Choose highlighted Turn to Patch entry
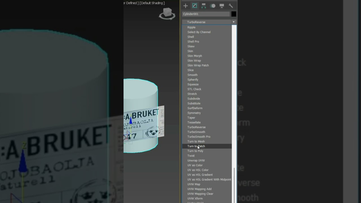 (207, 146)
